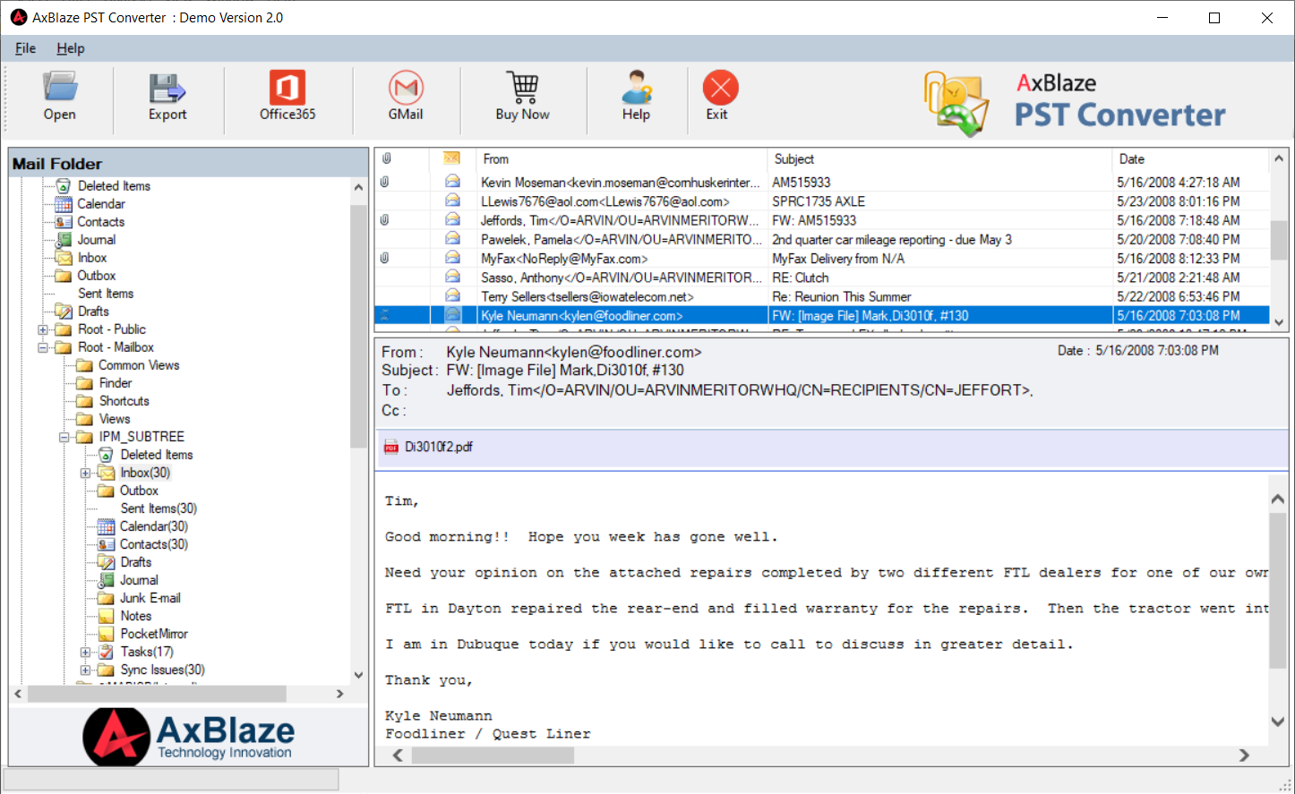Select the Views folder
The width and height of the screenshot is (1295, 794).
pos(115,419)
